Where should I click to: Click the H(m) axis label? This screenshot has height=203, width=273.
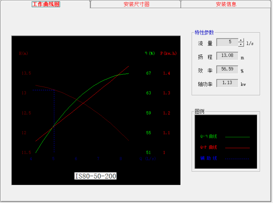pos(24,53)
